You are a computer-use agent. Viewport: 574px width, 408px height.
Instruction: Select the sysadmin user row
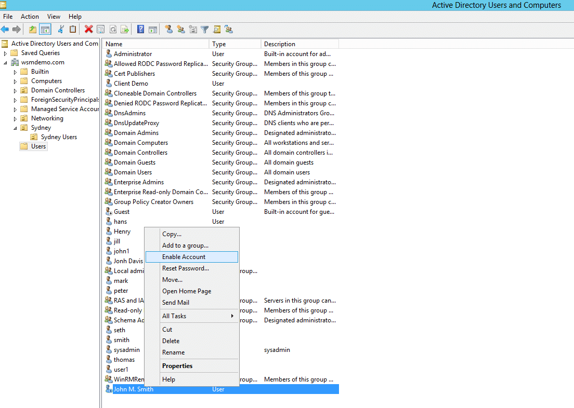[221, 350]
